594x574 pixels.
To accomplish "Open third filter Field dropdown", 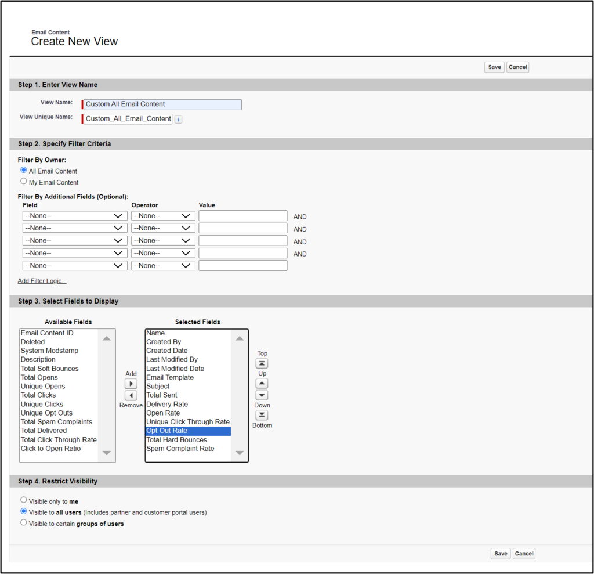I will pyautogui.click(x=75, y=240).
